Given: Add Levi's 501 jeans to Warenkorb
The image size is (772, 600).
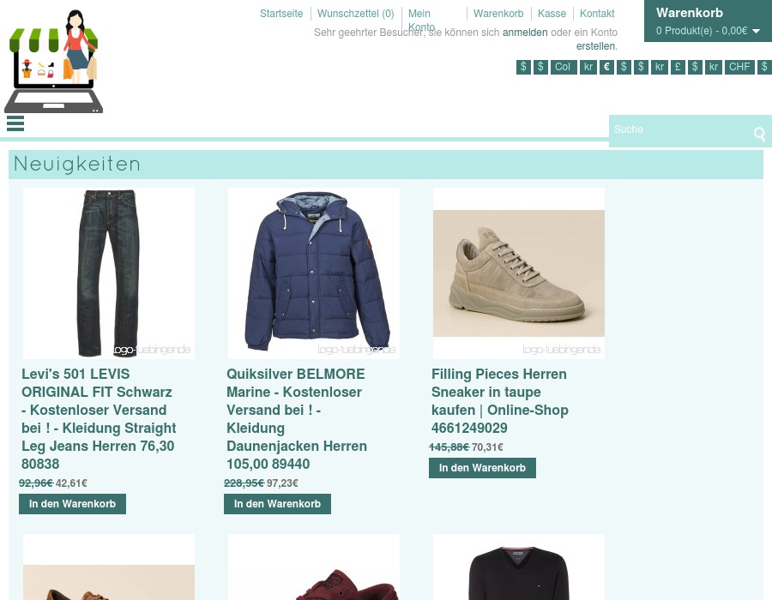Looking at the screenshot, I should click(x=72, y=504).
